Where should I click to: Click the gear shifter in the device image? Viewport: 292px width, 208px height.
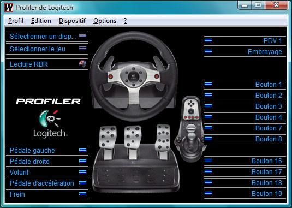click(x=190, y=128)
